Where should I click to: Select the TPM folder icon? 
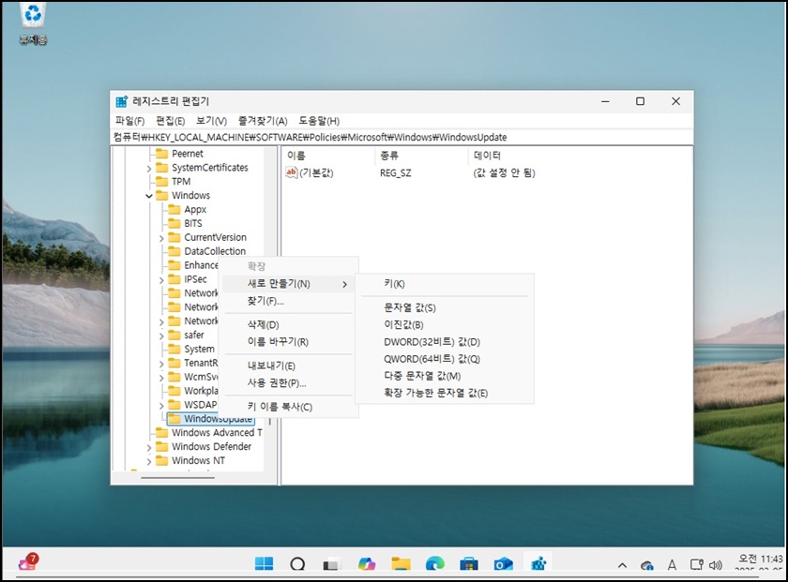click(161, 181)
